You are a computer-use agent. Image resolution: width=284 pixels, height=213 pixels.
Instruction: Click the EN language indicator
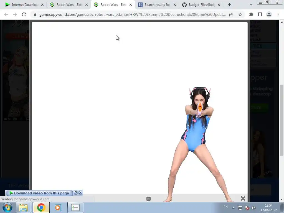pyautogui.click(x=225, y=207)
